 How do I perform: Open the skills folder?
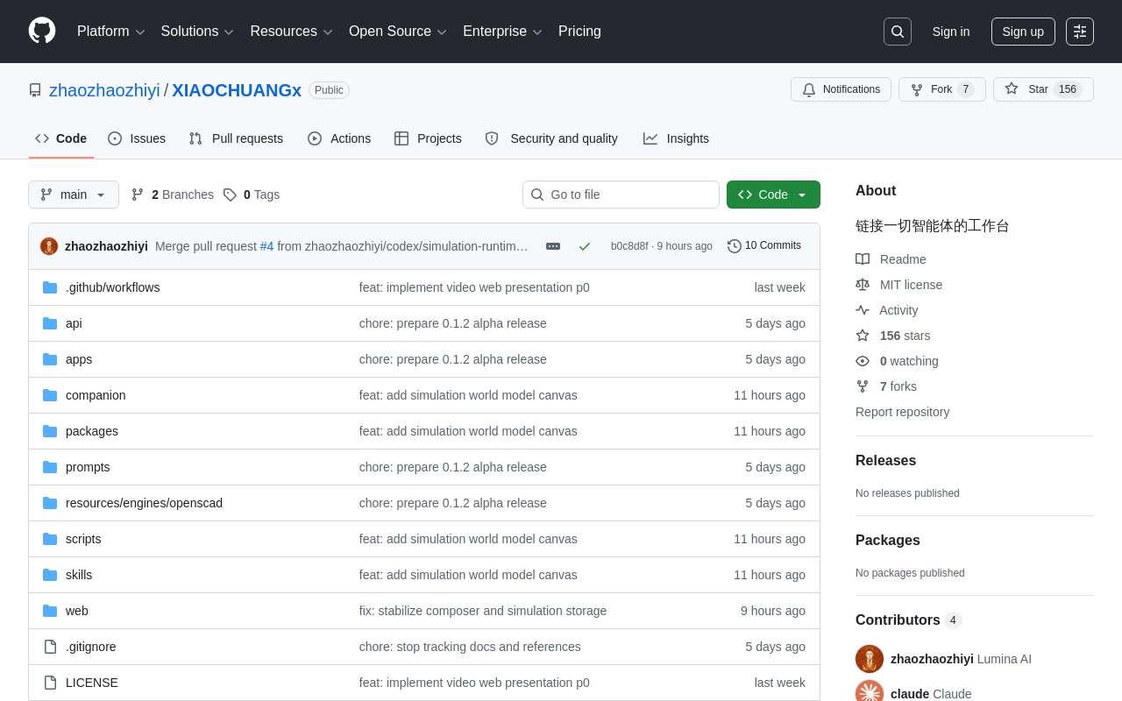(x=79, y=575)
